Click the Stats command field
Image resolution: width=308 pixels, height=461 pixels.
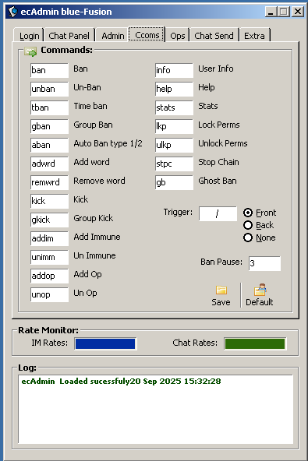tap(175, 107)
